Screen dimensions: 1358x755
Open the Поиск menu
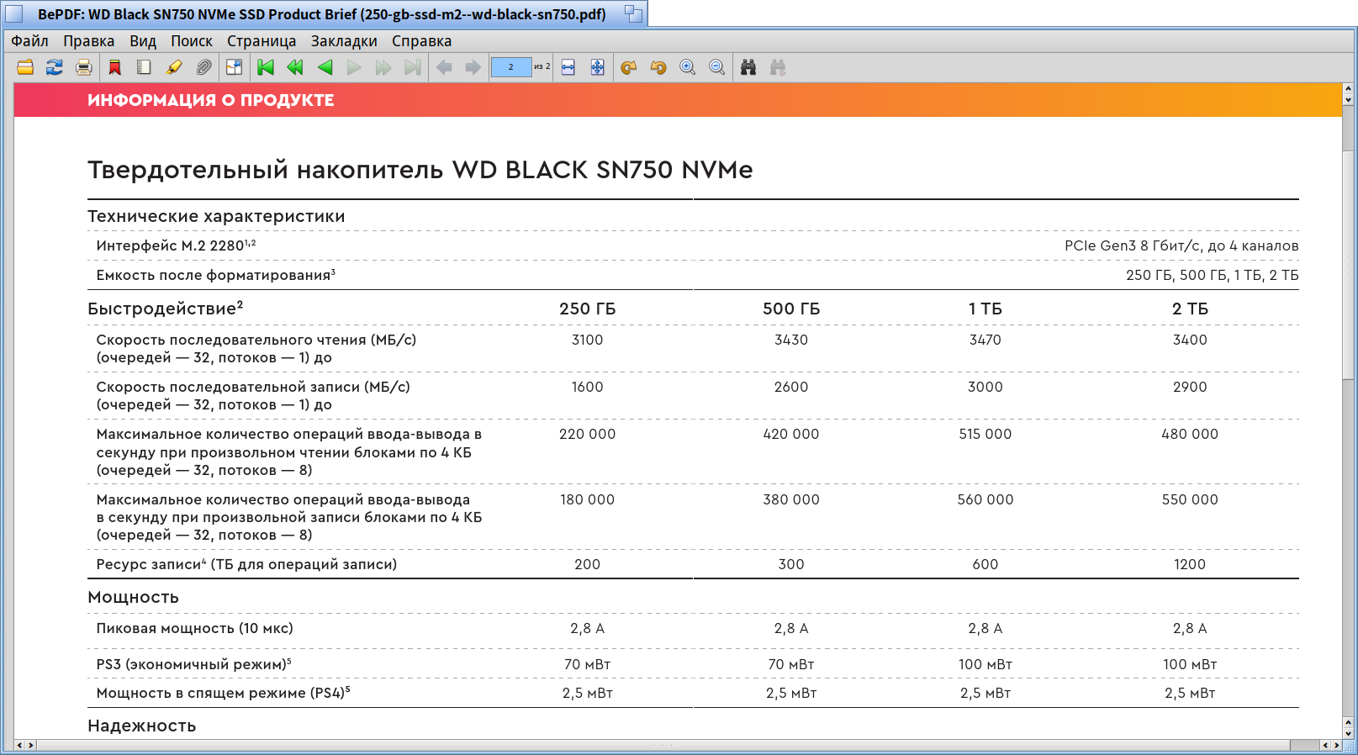pos(192,41)
